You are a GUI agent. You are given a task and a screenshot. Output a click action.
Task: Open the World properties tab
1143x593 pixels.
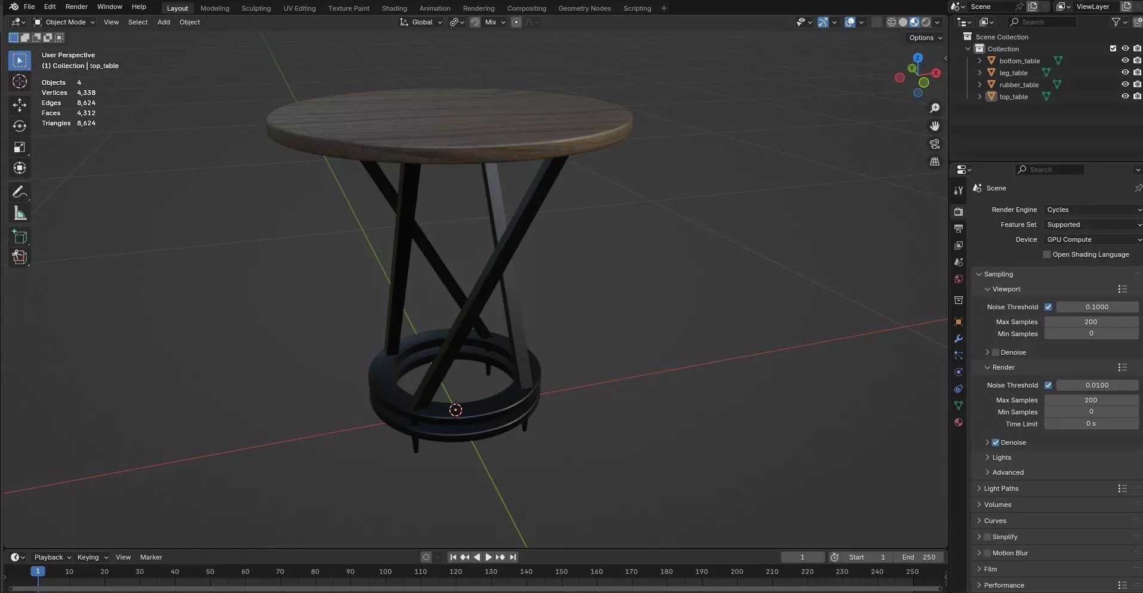tap(959, 279)
